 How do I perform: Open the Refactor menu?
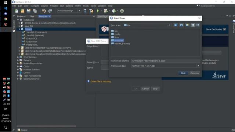(x=54, y=6)
